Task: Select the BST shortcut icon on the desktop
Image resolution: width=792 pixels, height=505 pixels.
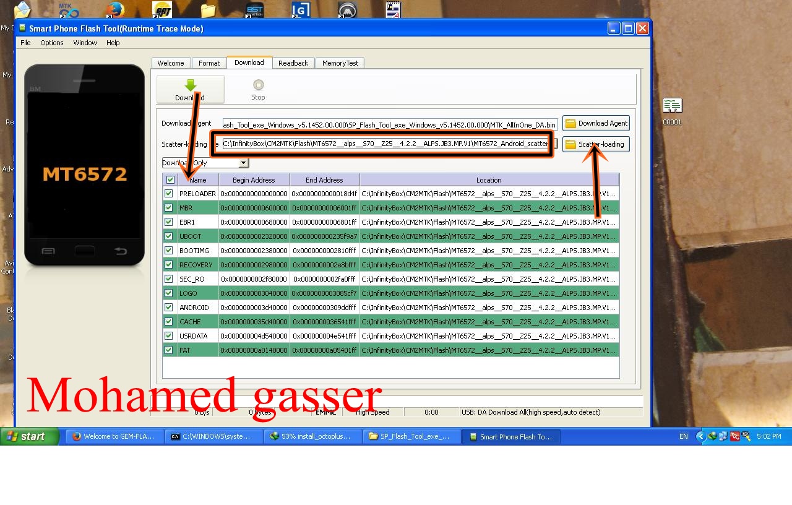Action: 254,9
